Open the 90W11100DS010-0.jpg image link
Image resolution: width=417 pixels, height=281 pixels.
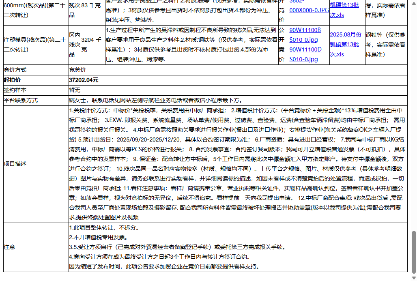(x=305, y=54)
